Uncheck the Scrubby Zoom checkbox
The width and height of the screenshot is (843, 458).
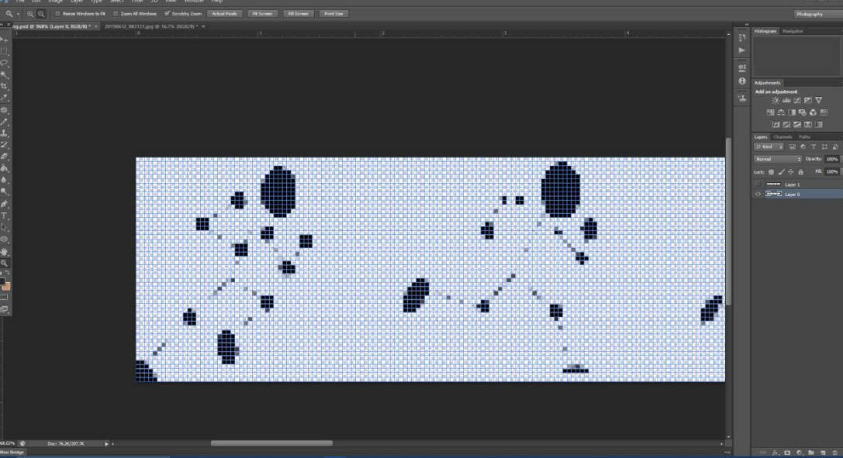[168, 14]
